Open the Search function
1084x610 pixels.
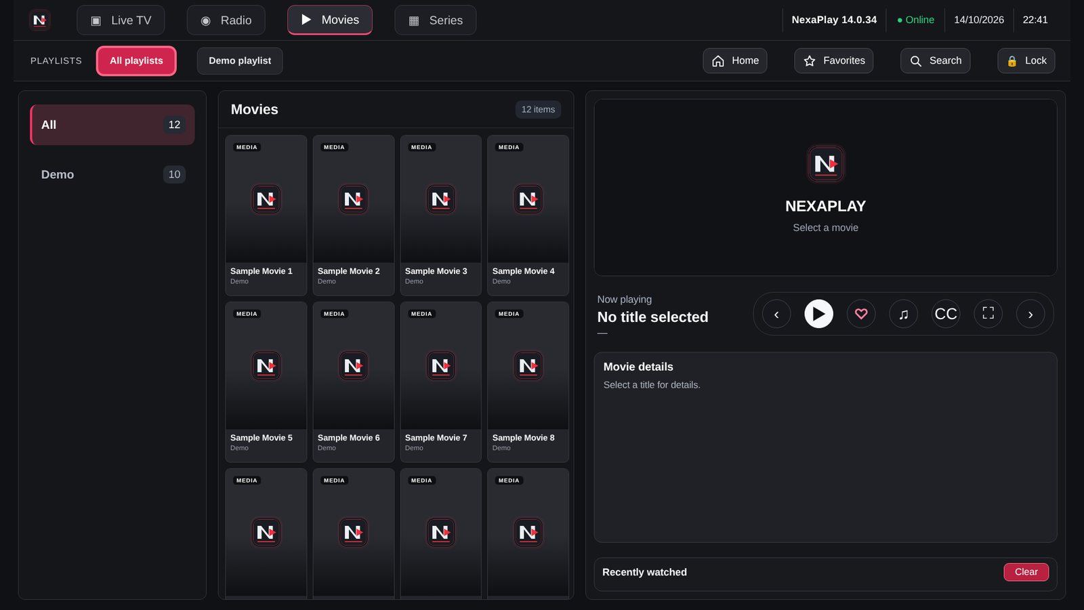click(x=935, y=61)
